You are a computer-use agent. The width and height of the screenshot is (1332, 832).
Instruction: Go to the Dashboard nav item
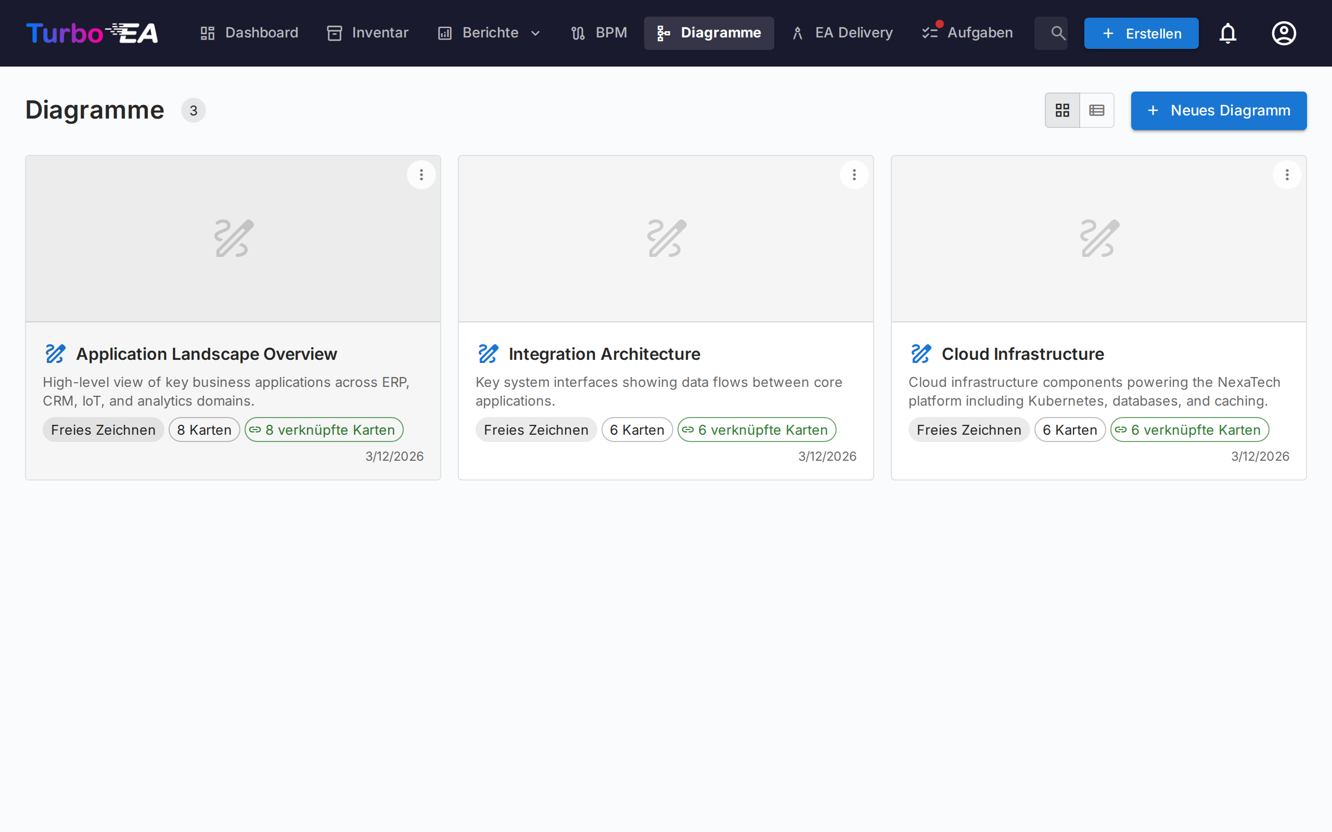249,33
